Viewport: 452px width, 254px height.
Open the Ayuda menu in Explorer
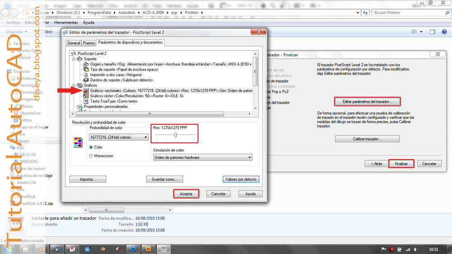89,23
